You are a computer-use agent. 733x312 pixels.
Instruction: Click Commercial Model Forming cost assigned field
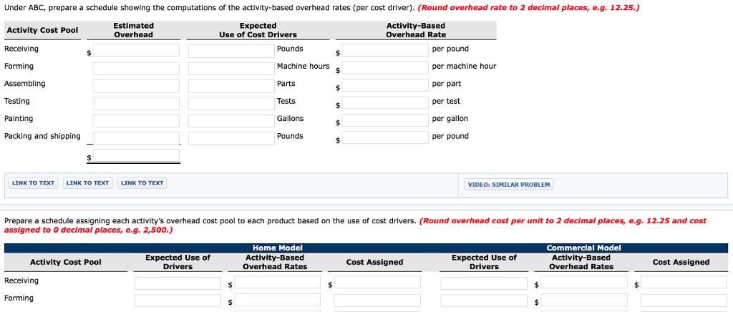point(684,301)
